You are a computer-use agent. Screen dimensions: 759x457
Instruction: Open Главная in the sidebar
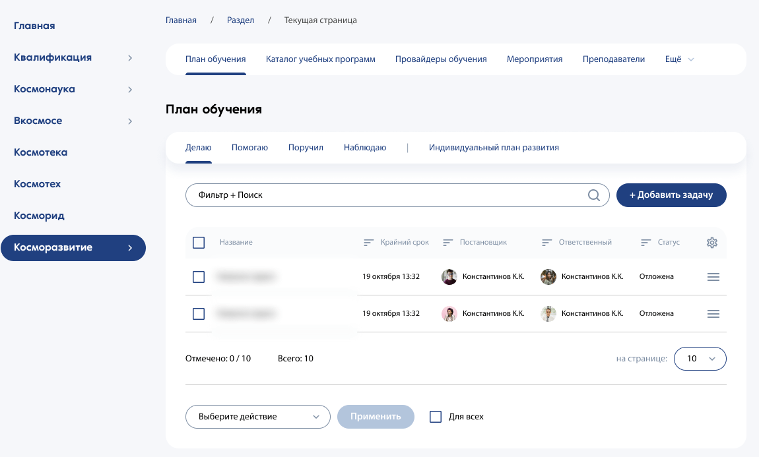(x=34, y=26)
